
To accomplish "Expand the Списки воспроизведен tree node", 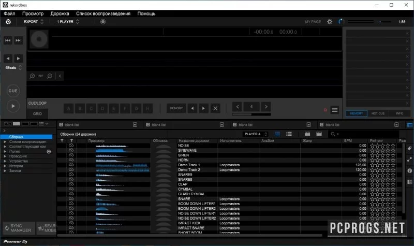I will click(x=5, y=142).
